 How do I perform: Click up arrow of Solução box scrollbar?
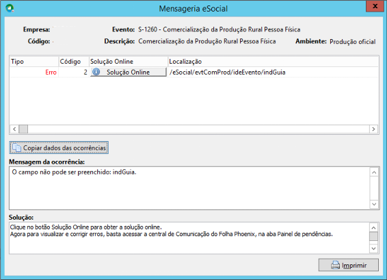(374, 227)
